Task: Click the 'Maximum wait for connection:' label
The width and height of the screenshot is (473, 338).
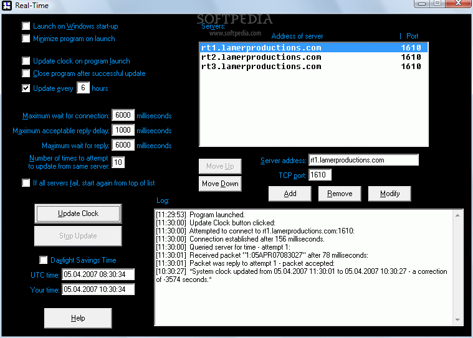Action: [66, 116]
